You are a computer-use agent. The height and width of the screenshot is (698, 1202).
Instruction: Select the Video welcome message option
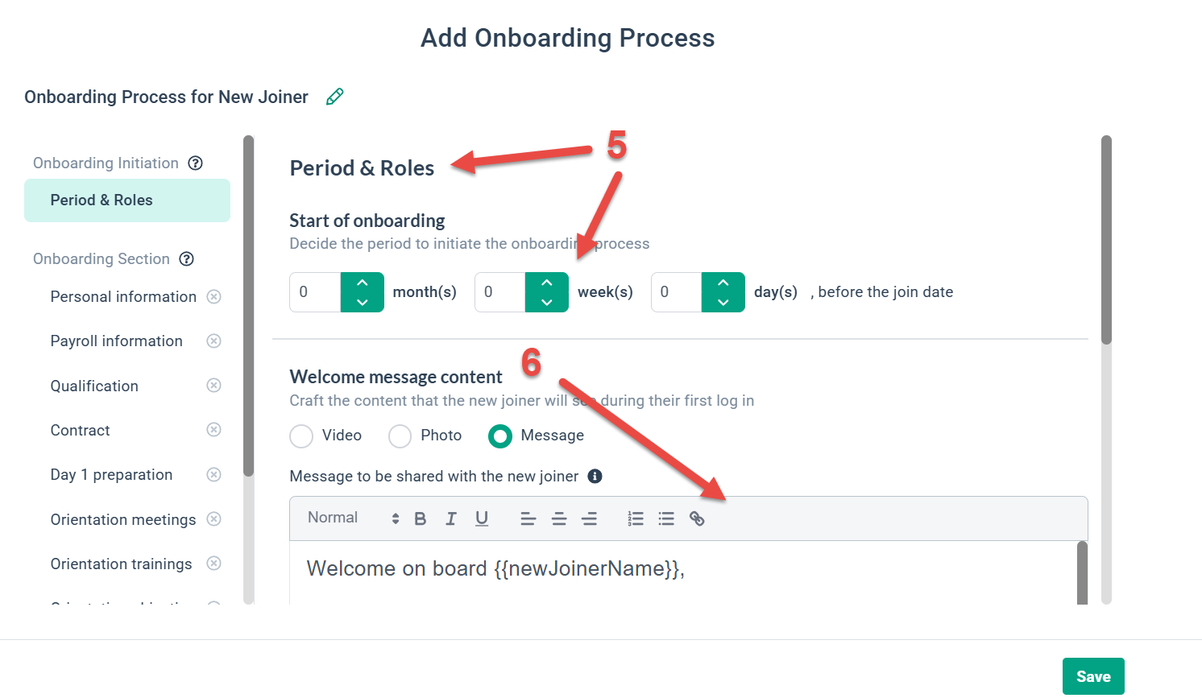[x=300, y=436]
